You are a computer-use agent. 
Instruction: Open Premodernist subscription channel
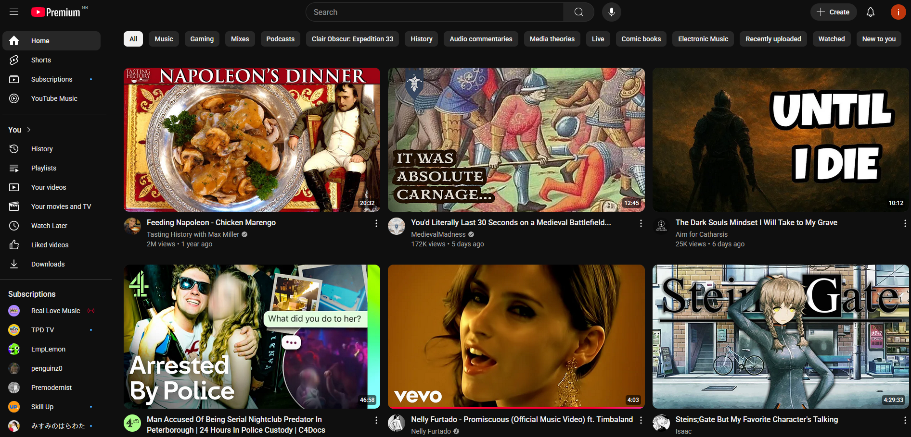point(51,388)
